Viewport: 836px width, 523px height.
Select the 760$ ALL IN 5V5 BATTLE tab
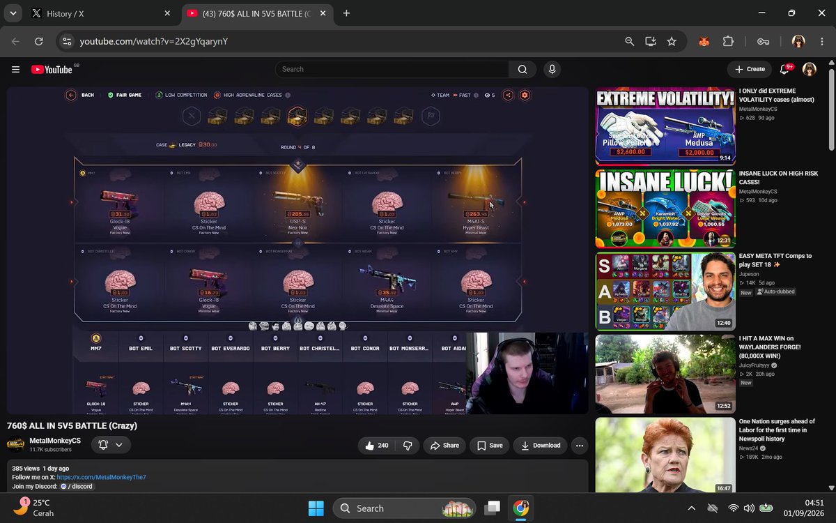[x=256, y=13]
